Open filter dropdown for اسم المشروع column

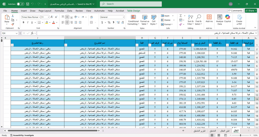pos(66,45)
